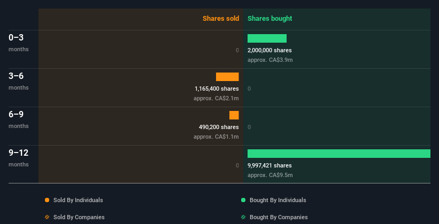Click the 490,200 shares value
The width and height of the screenshot is (439, 224).
point(219,127)
